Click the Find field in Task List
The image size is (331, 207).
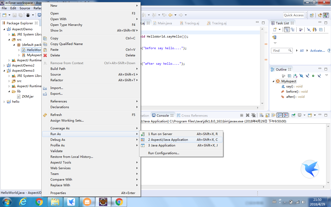[282, 51]
